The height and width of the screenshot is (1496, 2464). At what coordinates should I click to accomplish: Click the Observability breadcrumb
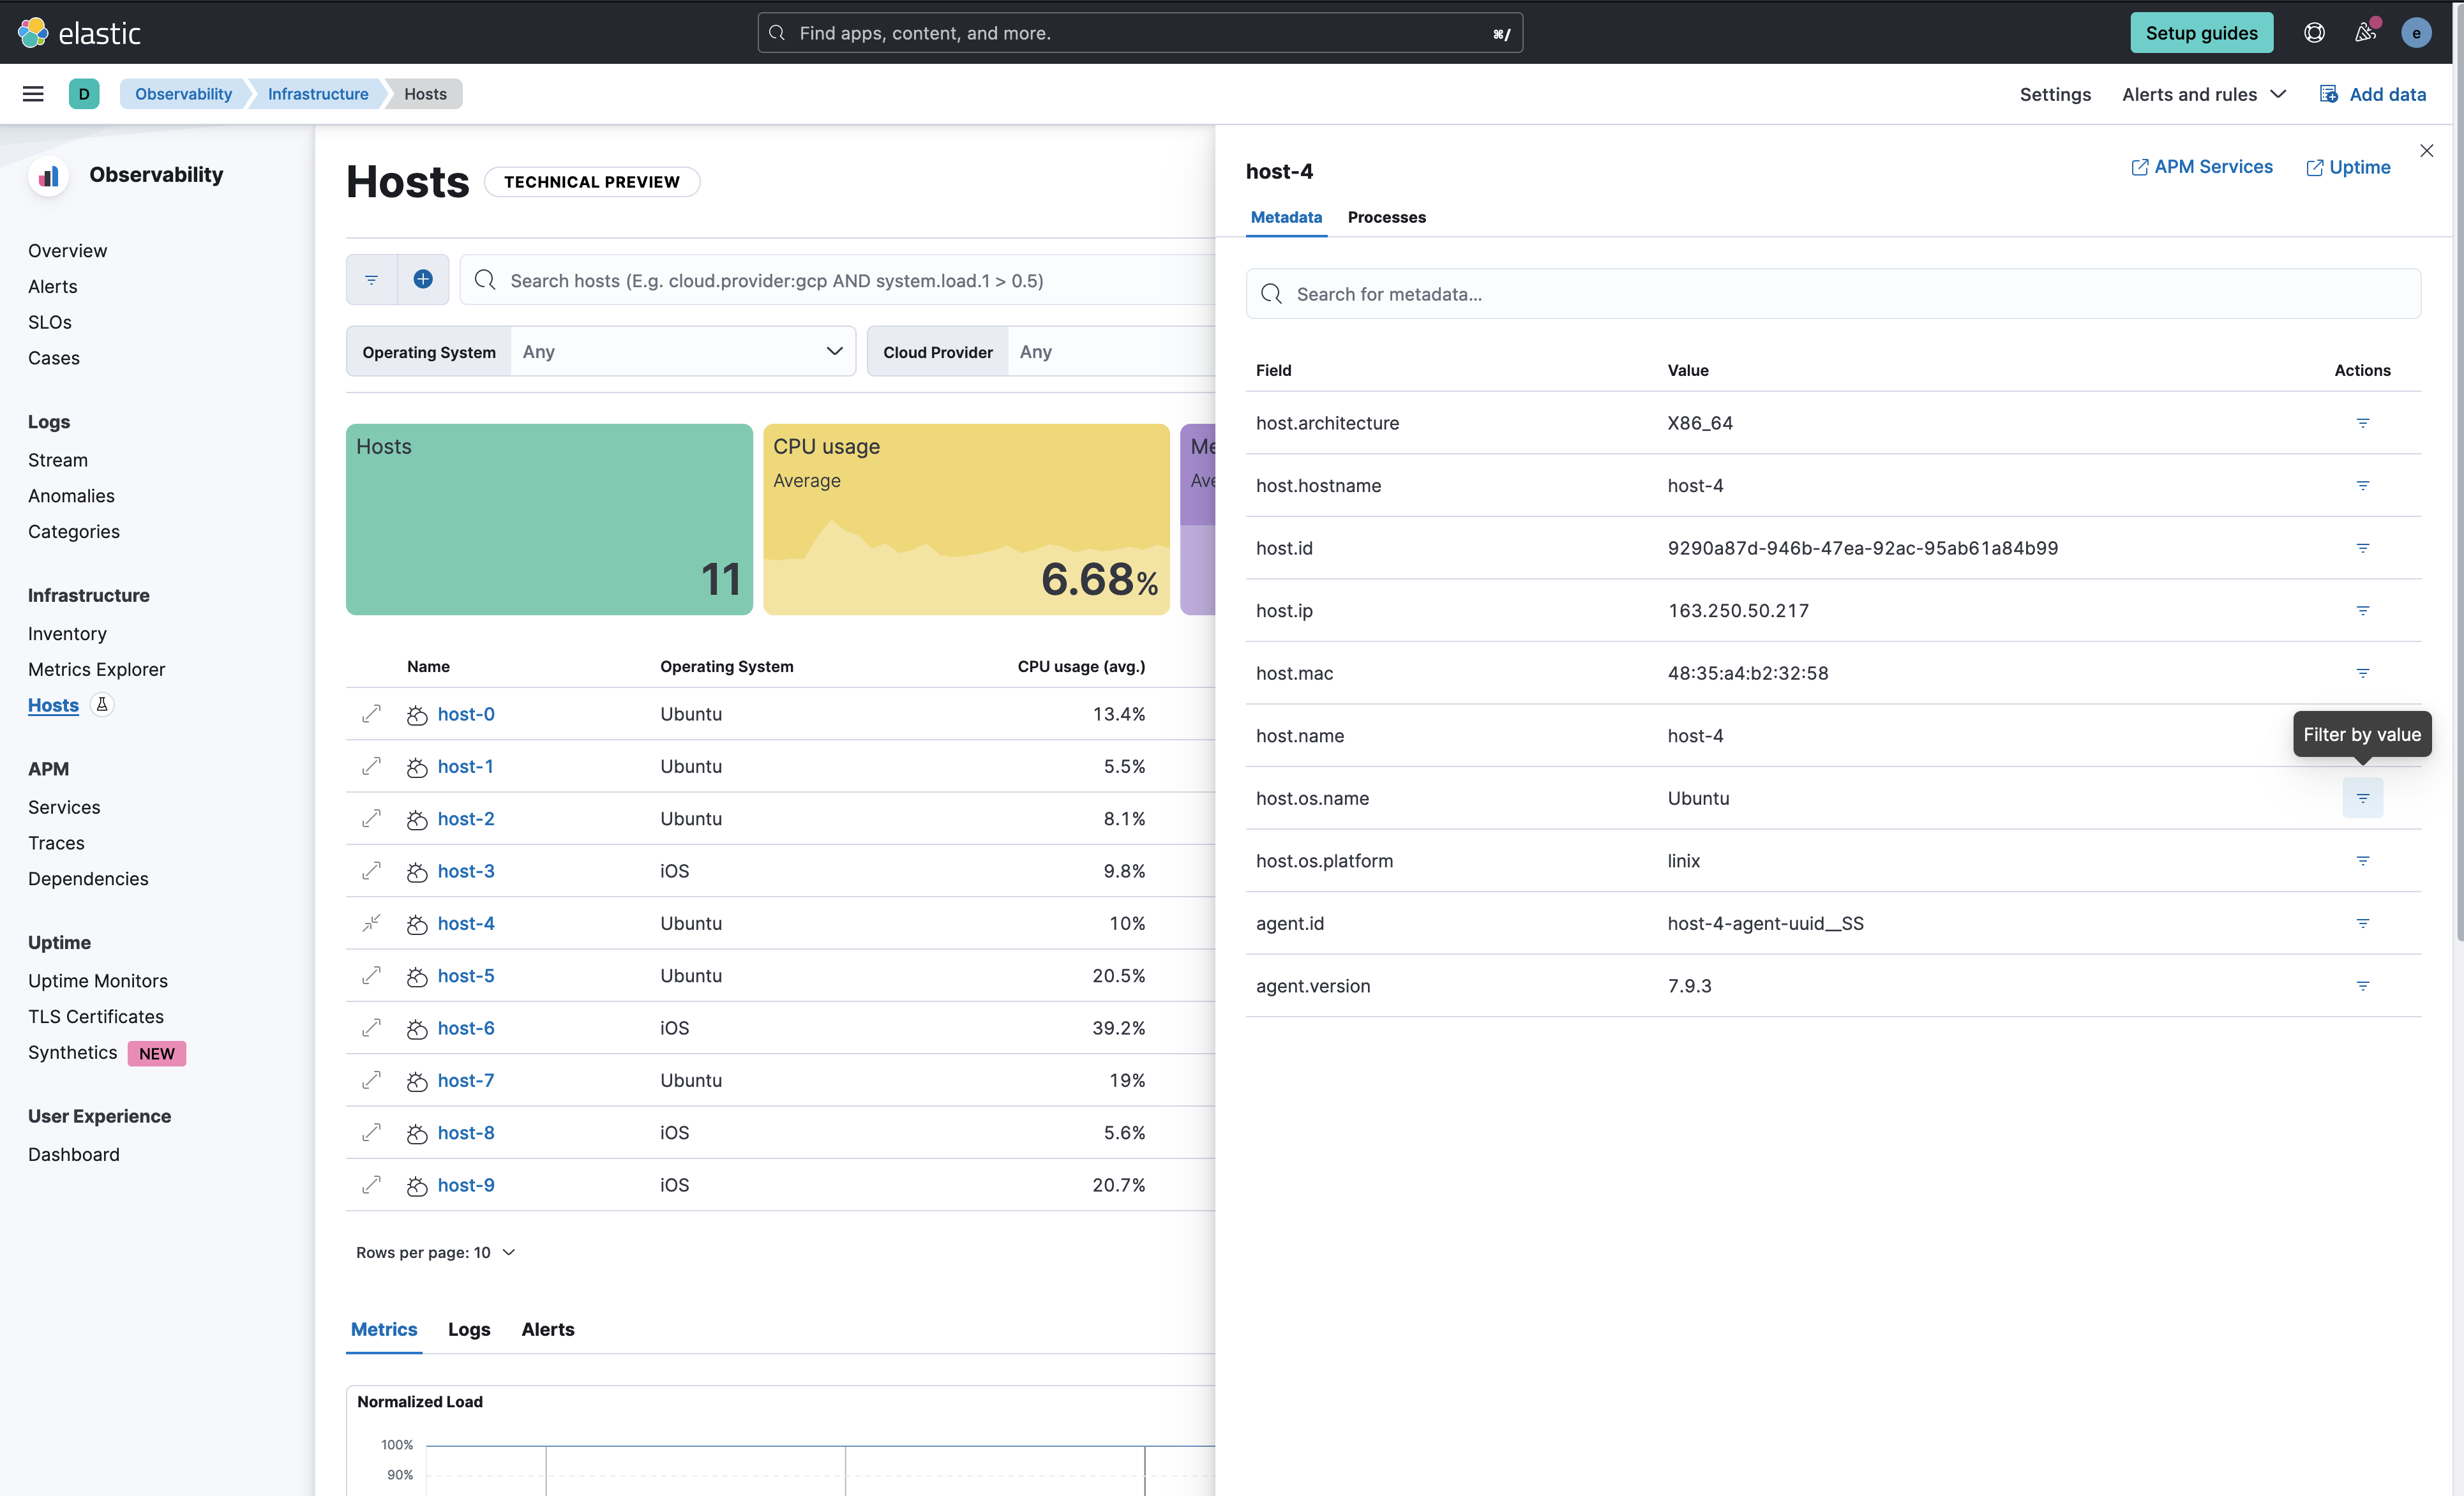click(183, 94)
